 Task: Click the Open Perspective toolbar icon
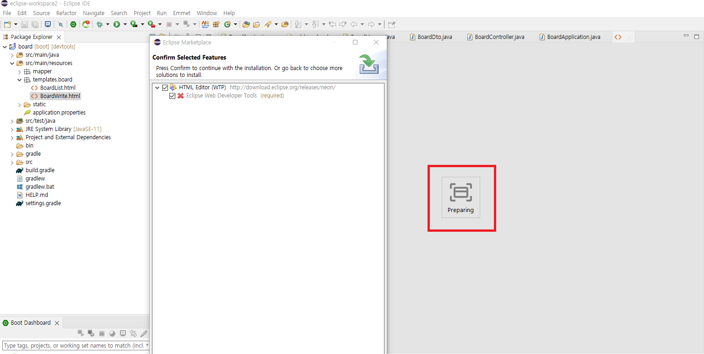[391, 24]
